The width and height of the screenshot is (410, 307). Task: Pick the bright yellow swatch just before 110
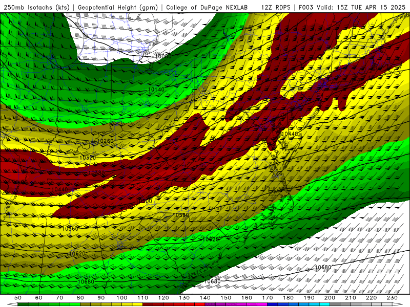(x=137, y=304)
